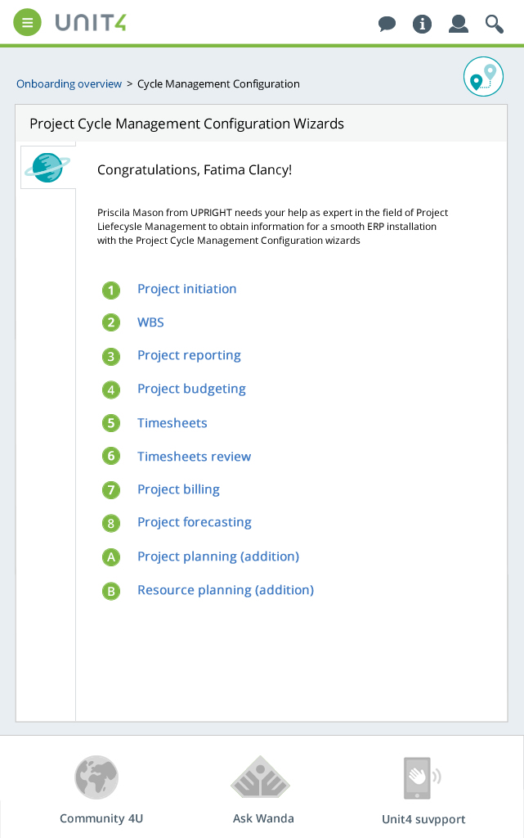Open Resource planning (addition) link

(x=225, y=591)
